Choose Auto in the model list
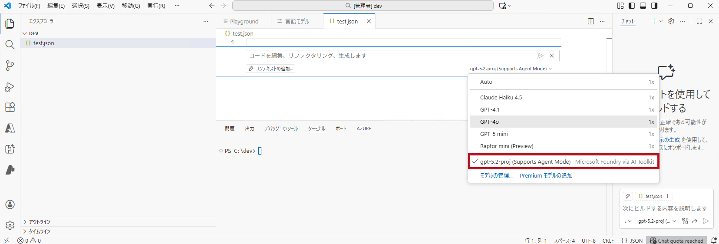Viewport: 719px width, 244px height. tap(564, 82)
